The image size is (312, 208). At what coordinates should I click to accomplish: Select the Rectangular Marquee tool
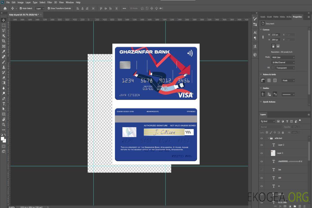(x=3, y=25)
